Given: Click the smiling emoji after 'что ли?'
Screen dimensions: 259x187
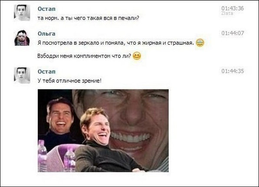Looking at the screenshot, I should [x=137, y=56].
